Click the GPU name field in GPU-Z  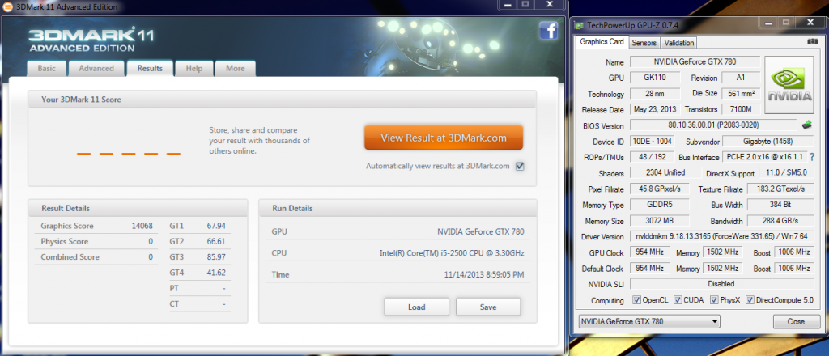pyautogui.click(x=694, y=61)
